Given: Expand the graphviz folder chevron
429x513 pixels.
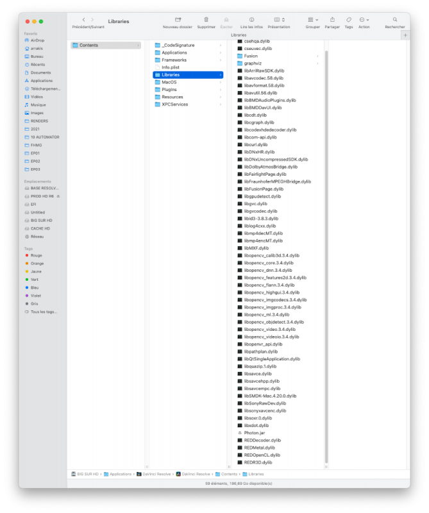Looking at the screenshot, I should [317, 63].
